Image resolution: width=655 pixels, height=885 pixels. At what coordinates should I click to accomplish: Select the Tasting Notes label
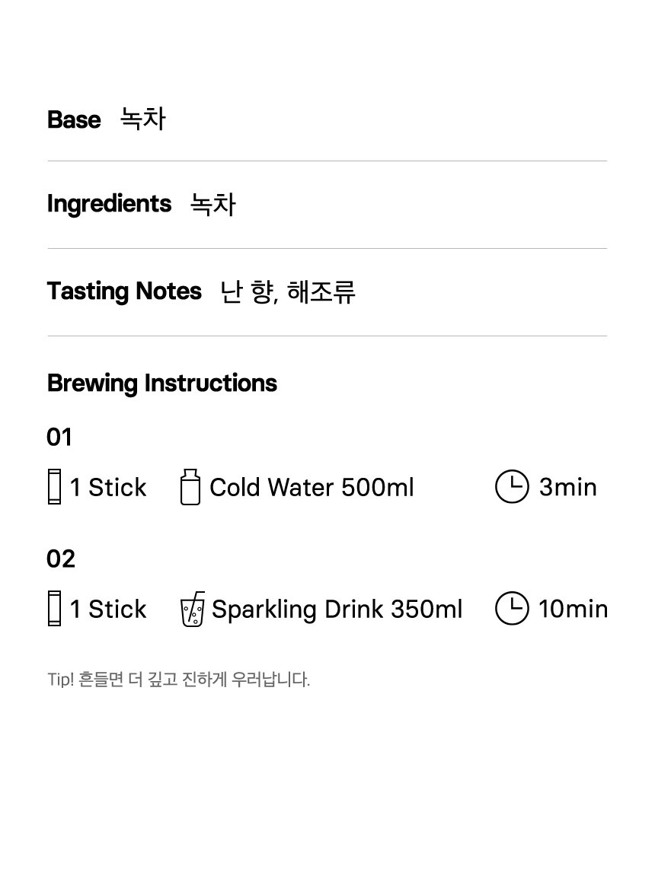point(124,291)
